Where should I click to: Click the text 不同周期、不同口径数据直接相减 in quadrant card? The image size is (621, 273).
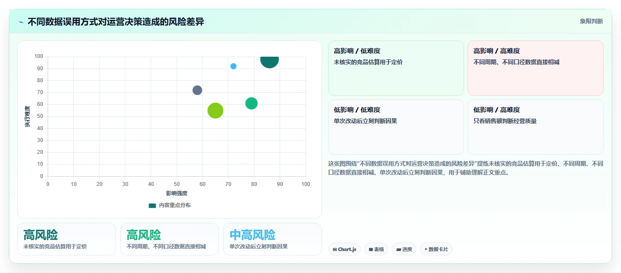[516, 62]
